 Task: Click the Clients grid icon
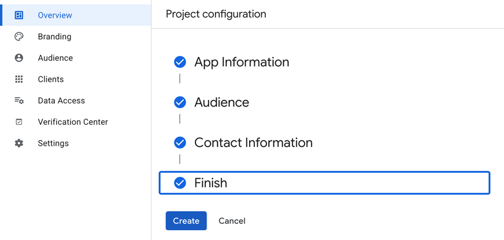pos(19,79)
